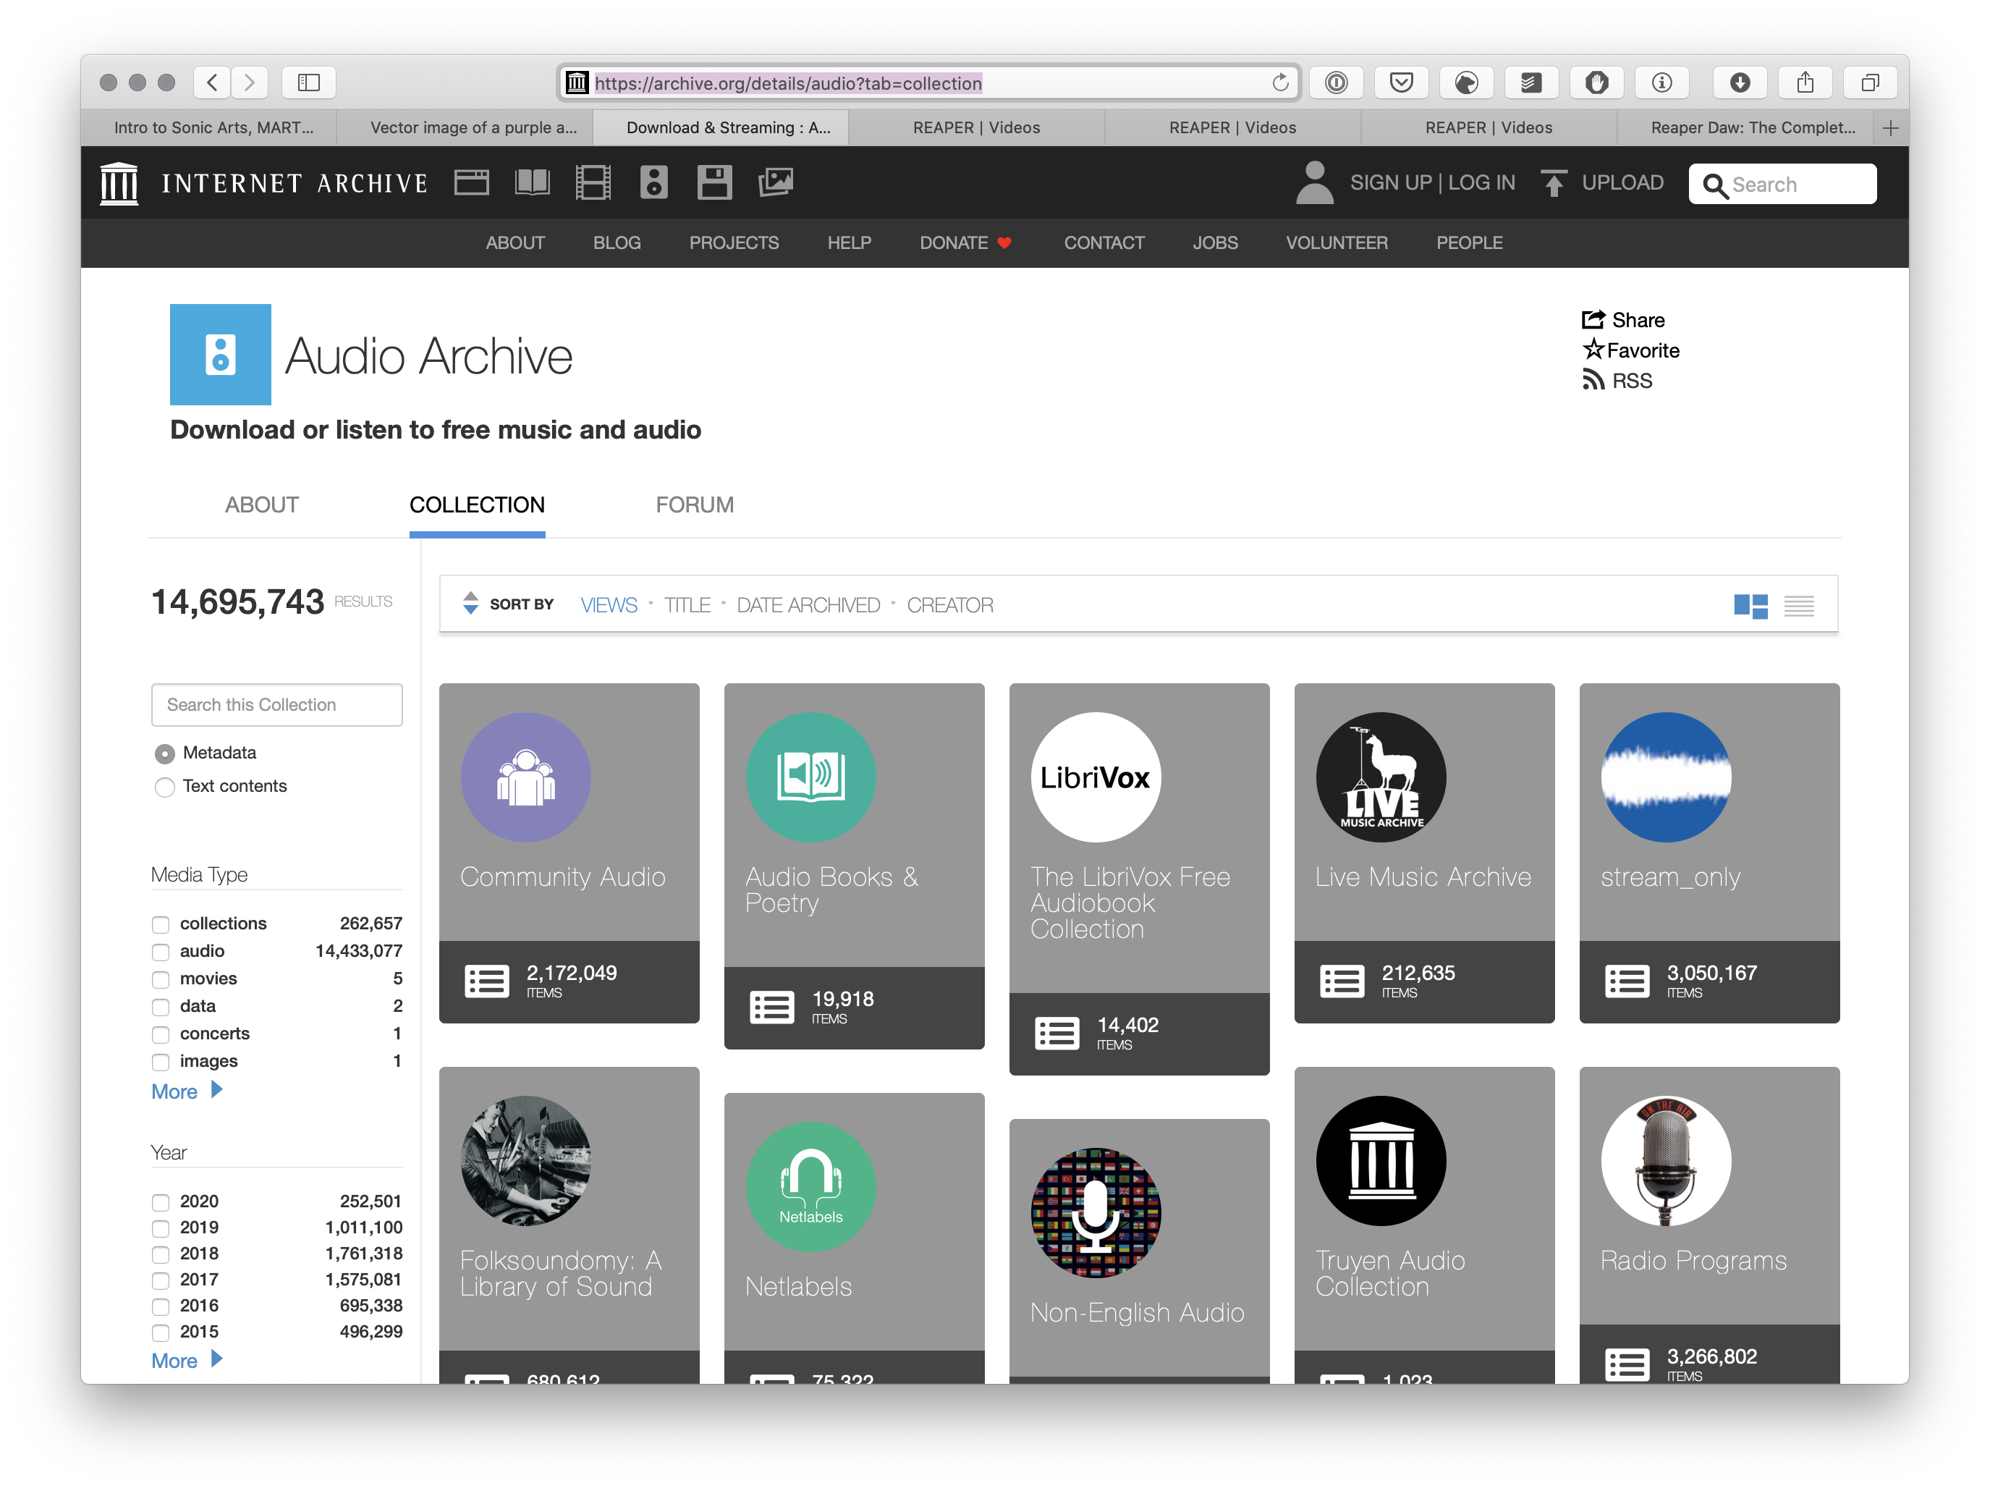
Task: Open the Radio Programs collection tile
Action: pyautogui.click(x=1709, y=1225)
